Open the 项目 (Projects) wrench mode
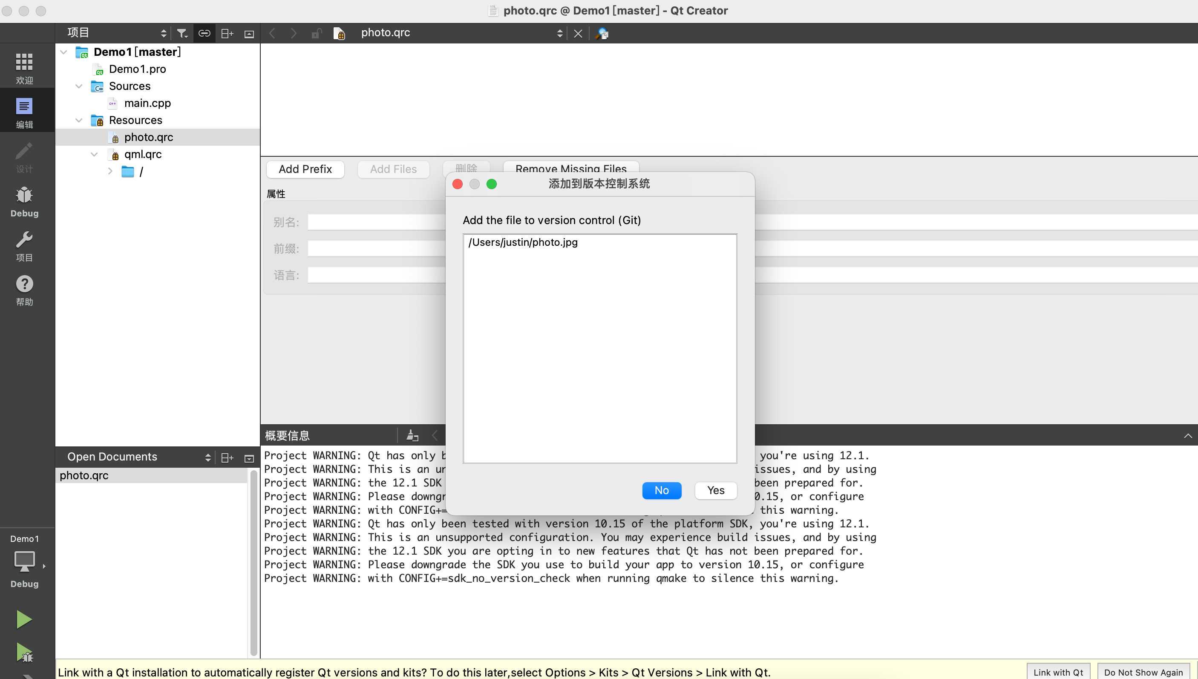The image size is (1198, 679). [24, 245]
